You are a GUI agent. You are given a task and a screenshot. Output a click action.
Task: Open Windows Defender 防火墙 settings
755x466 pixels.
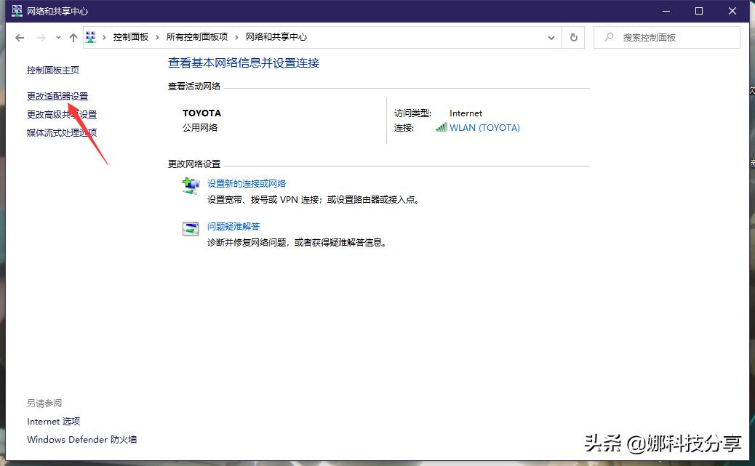(x=81, y=439)
